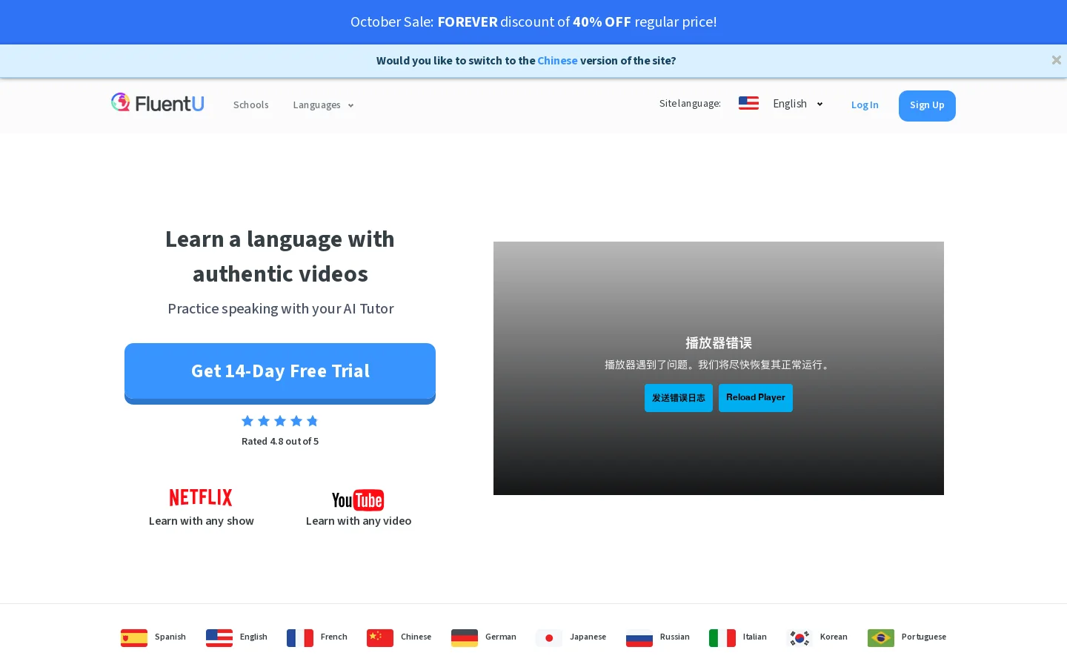Click the Spanish language label

pyautogui.click(x=170, y=637)
